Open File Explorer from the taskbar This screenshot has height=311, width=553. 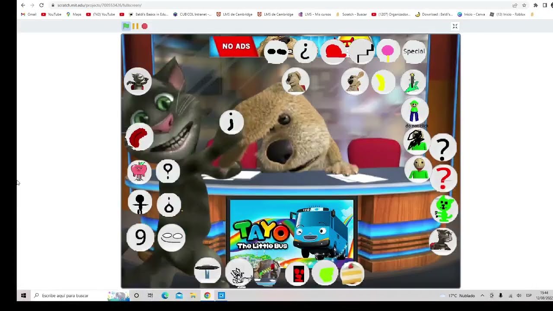[x=193, y=295]
